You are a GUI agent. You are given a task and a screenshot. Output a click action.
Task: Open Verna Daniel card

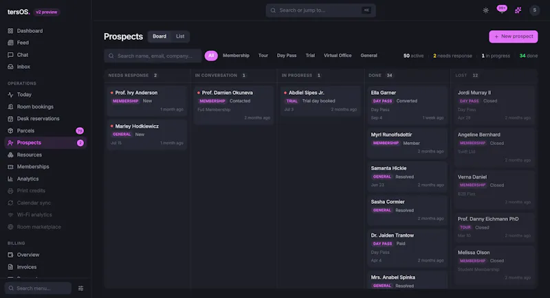pos(494,190)
